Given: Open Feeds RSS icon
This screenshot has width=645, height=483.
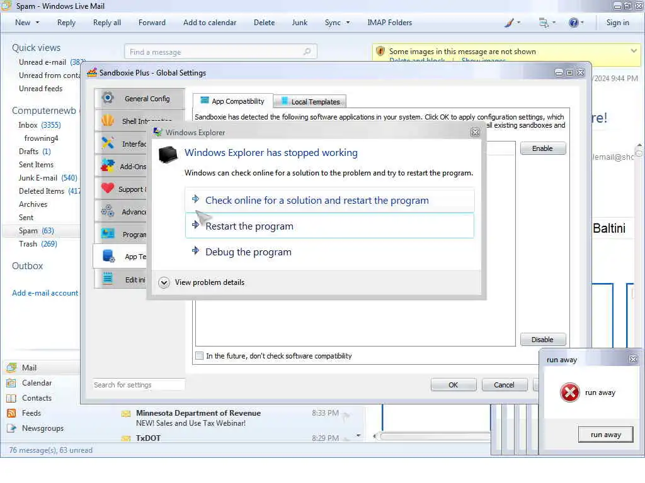Looking at the screenshot, I should click(11, 413).
